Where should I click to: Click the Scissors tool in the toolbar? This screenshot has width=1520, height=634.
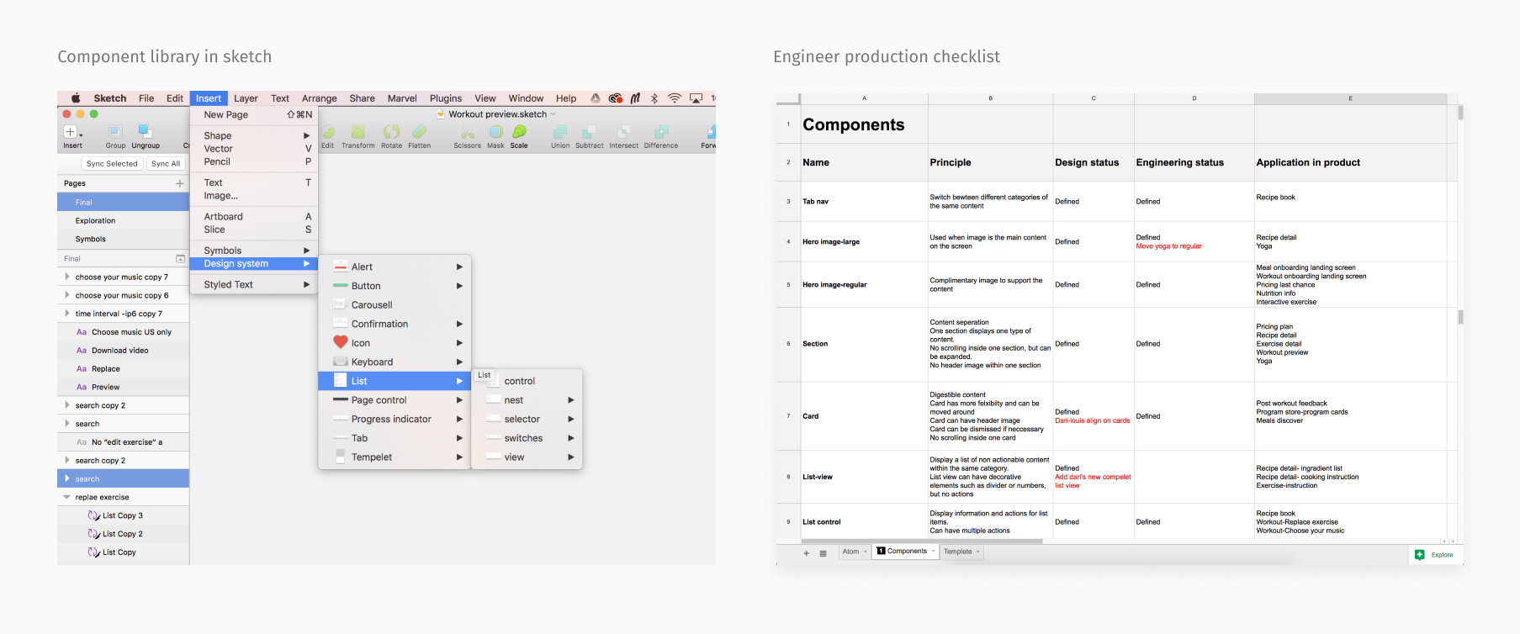[467, 133]
